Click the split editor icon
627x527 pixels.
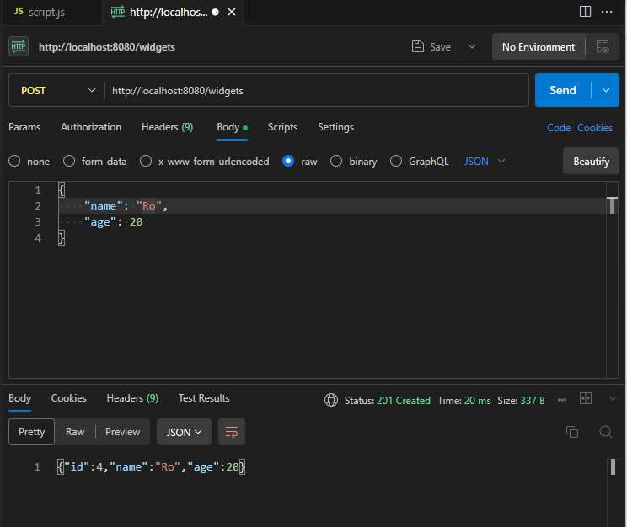pyautogui.click(x=585, y=12)
